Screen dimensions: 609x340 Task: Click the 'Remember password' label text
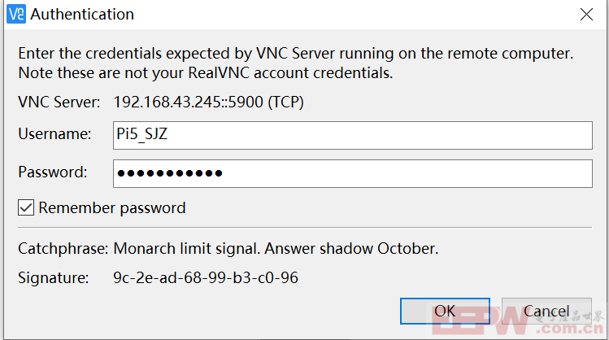[112, 208]
